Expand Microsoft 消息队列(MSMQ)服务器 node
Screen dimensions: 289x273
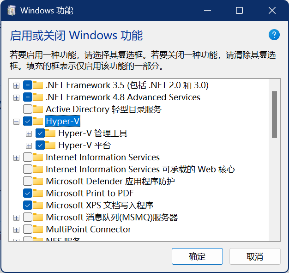17,218
